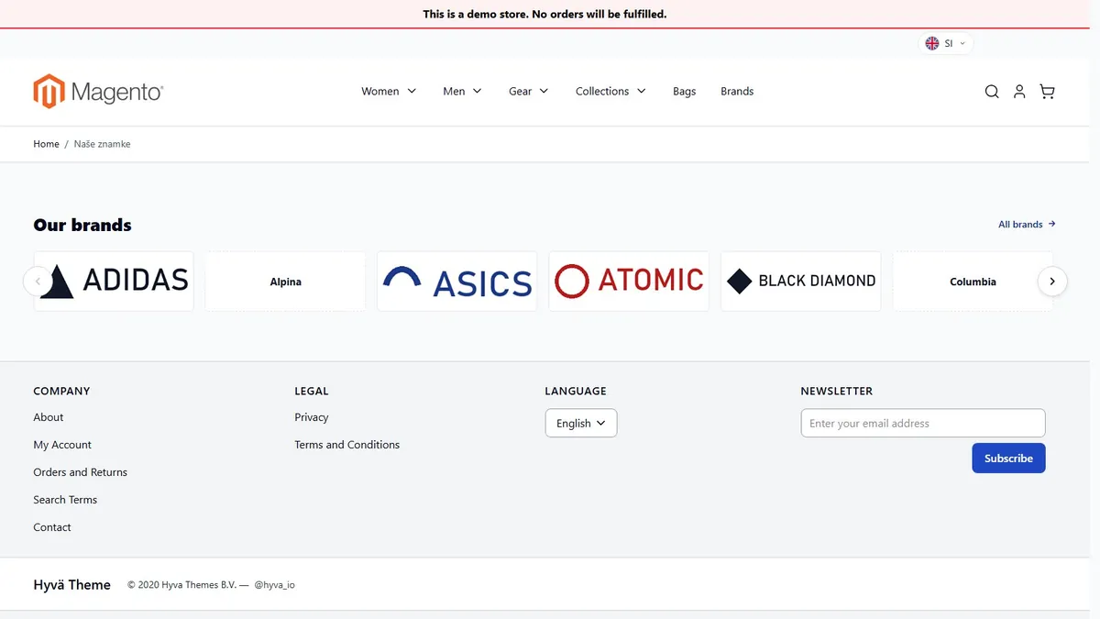Screen dimensions: 1100x619
Task: Open the Search Terms link
Action: pos(65,500)
